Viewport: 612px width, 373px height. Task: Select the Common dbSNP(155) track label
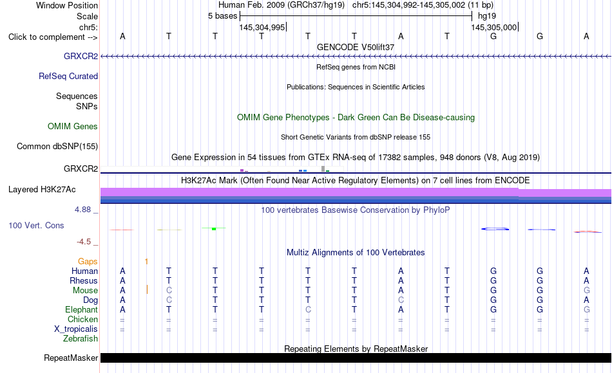57,146
